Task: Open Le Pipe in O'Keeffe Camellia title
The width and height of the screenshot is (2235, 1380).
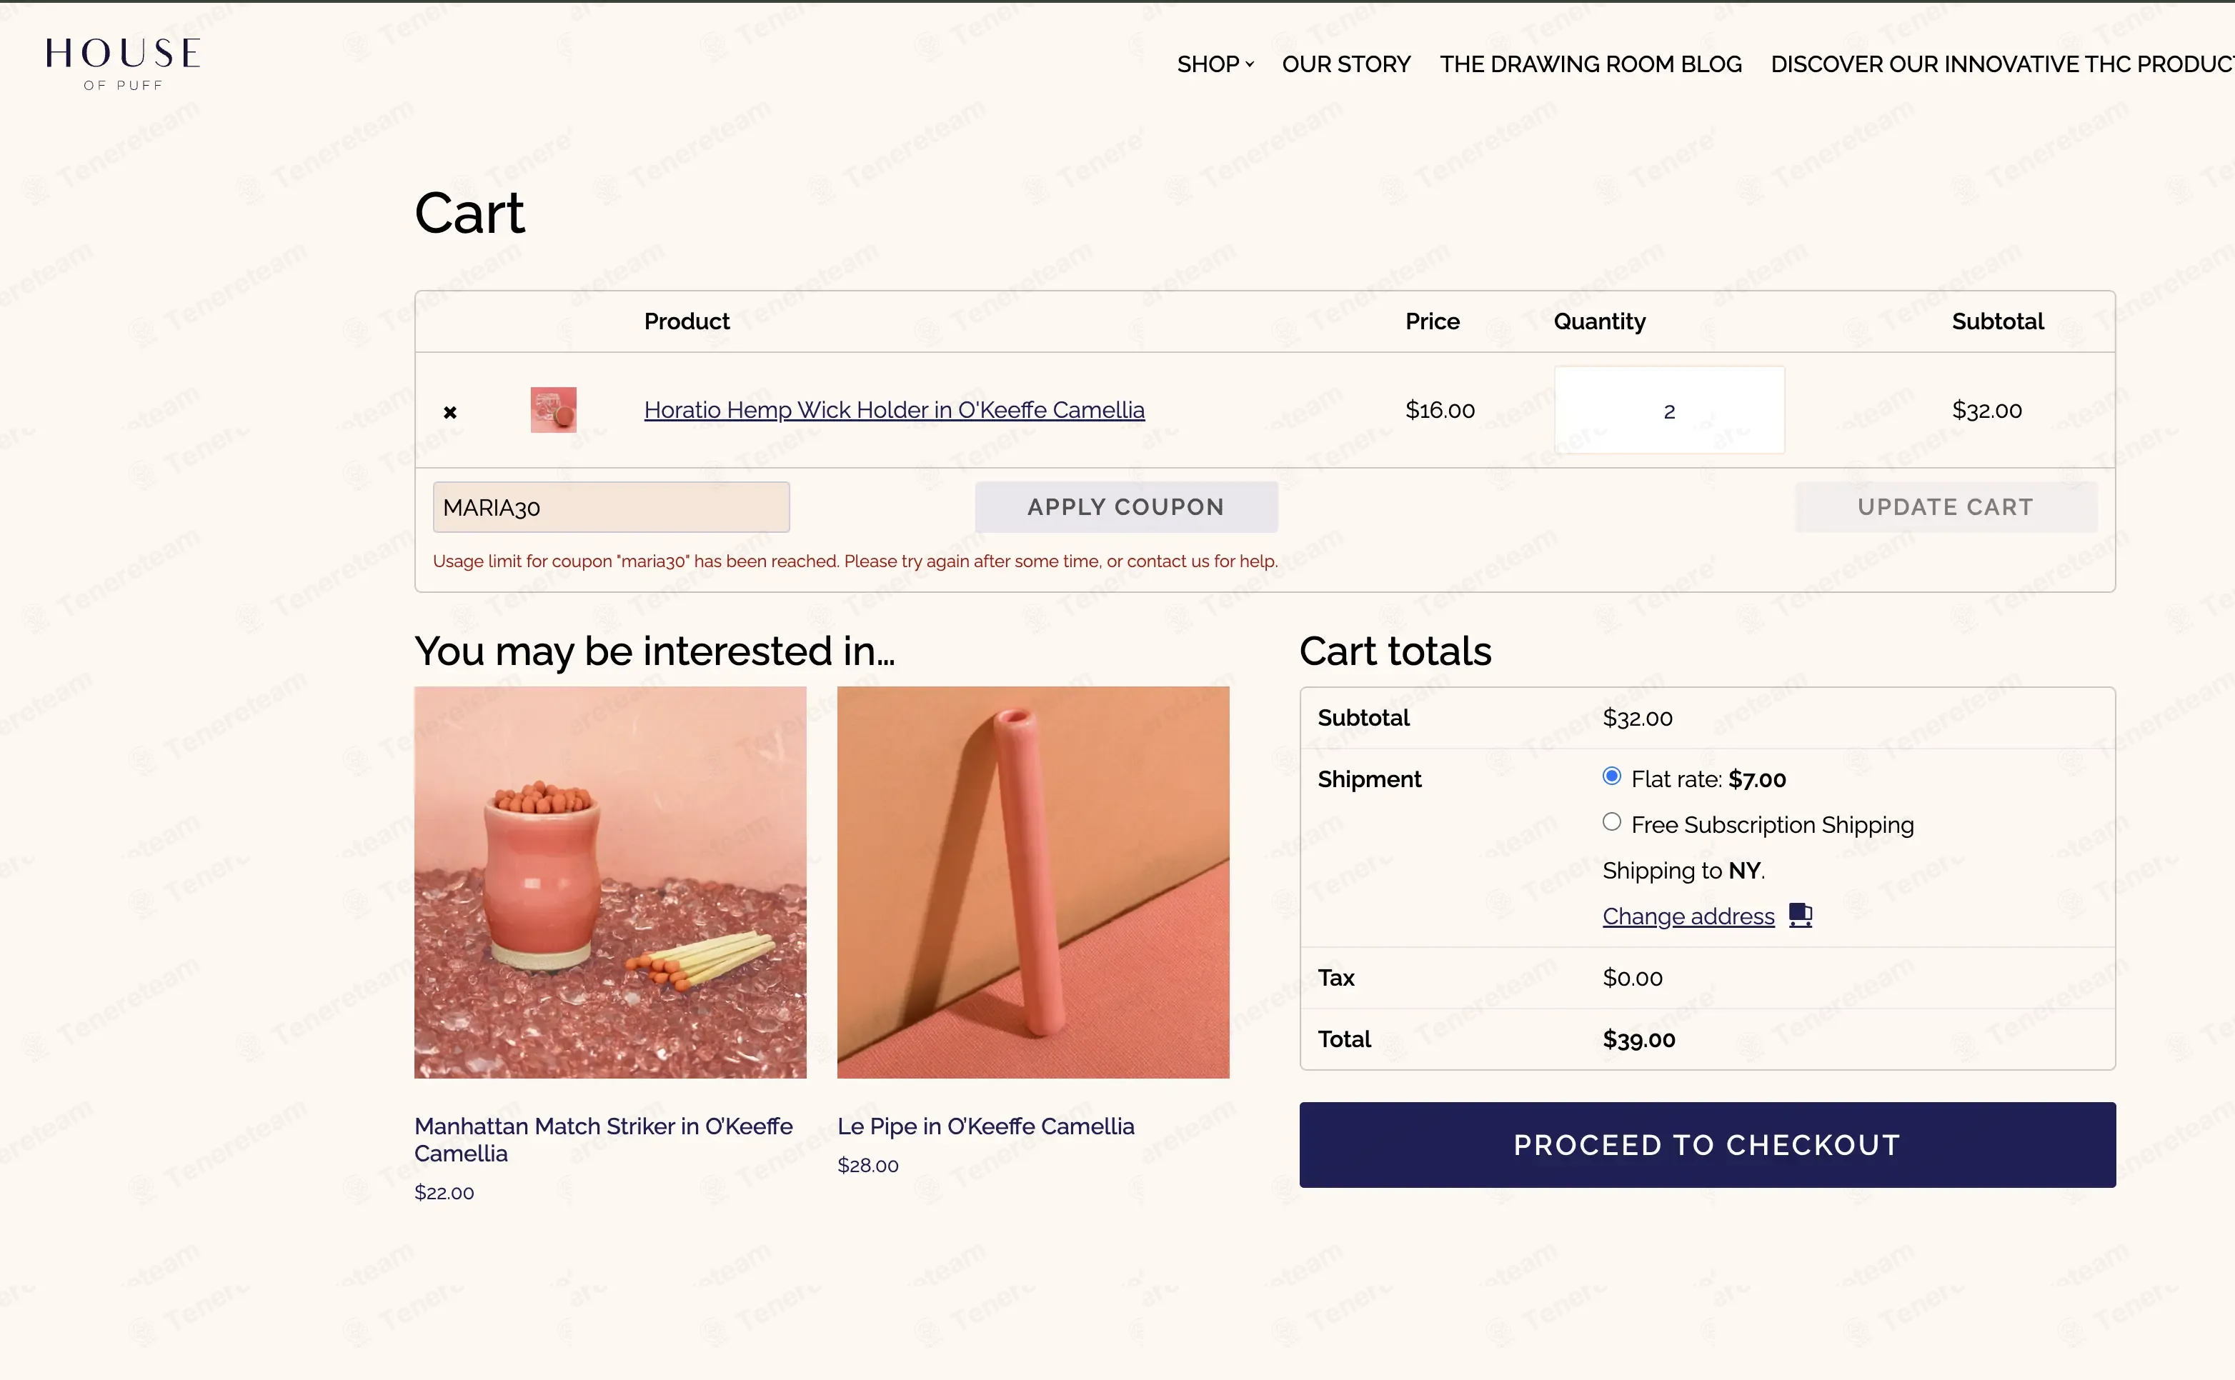Action: click(x=986, y=1126)
